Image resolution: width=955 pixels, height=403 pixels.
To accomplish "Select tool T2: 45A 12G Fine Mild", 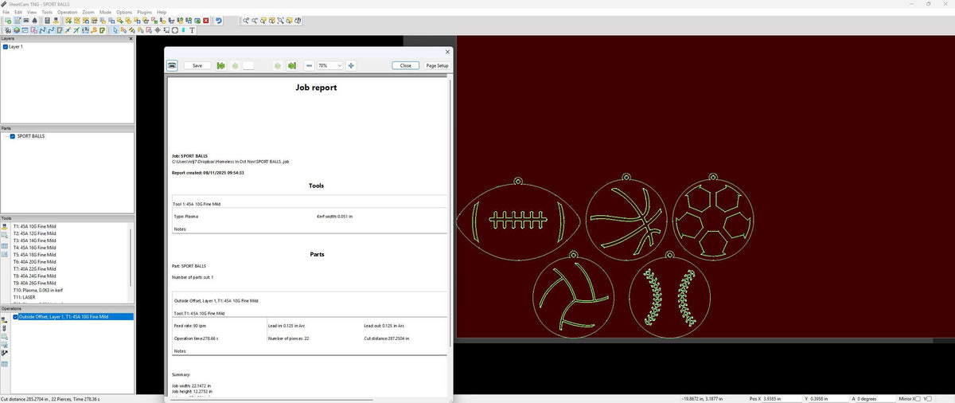I will tap(34, 233).
